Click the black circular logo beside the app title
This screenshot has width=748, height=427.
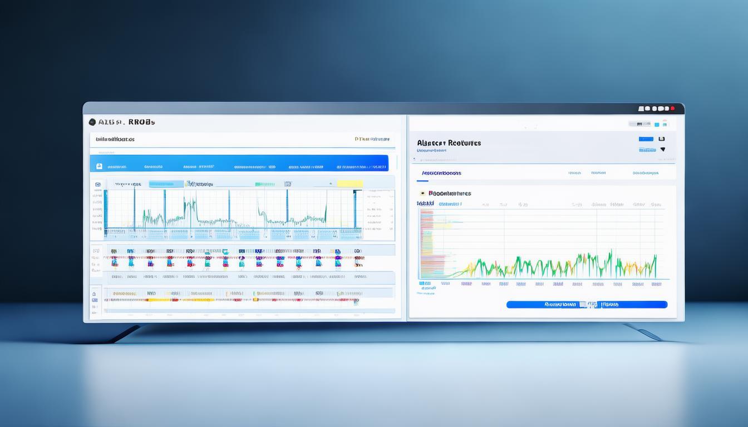[x=92, y=122]
